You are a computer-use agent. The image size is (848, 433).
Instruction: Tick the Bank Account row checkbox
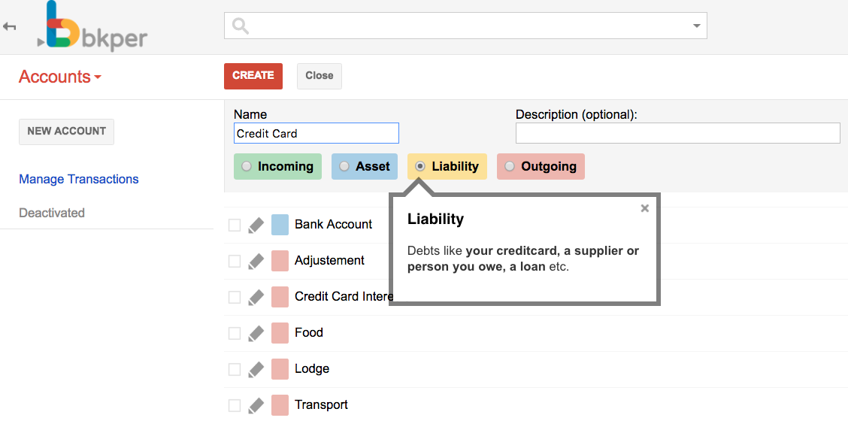tap(234, 224)
